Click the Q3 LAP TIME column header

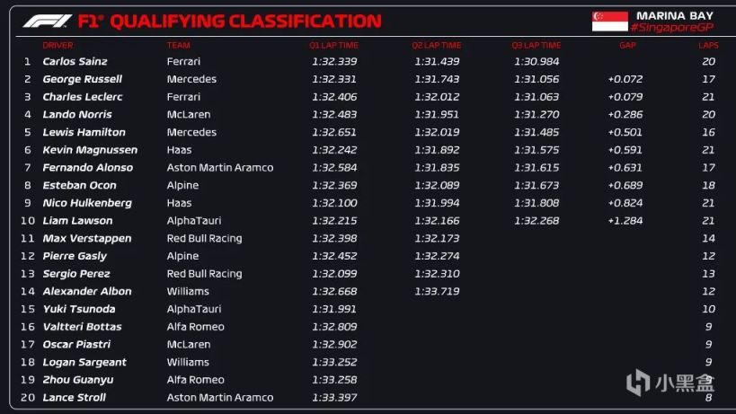[536, 45]
